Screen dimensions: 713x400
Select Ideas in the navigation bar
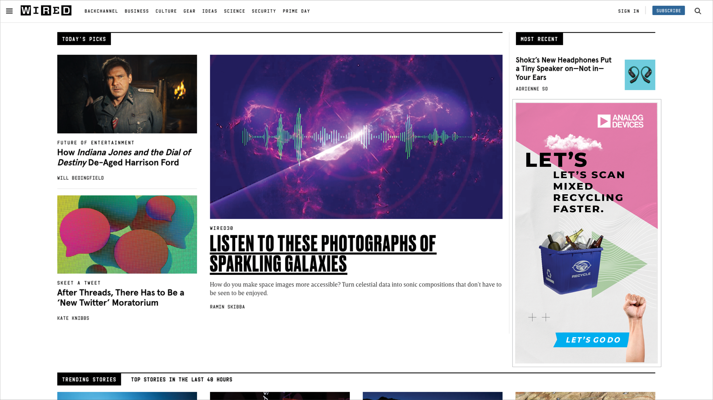[210, 11]
